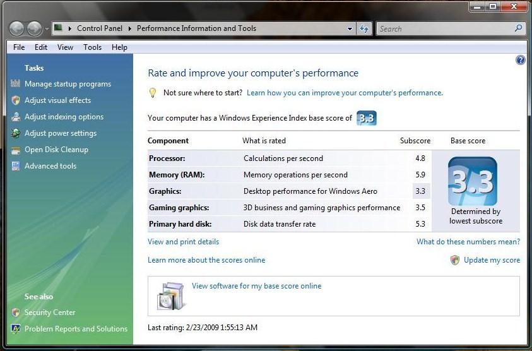Click the shield icon next to Update my score

point(455,260)
